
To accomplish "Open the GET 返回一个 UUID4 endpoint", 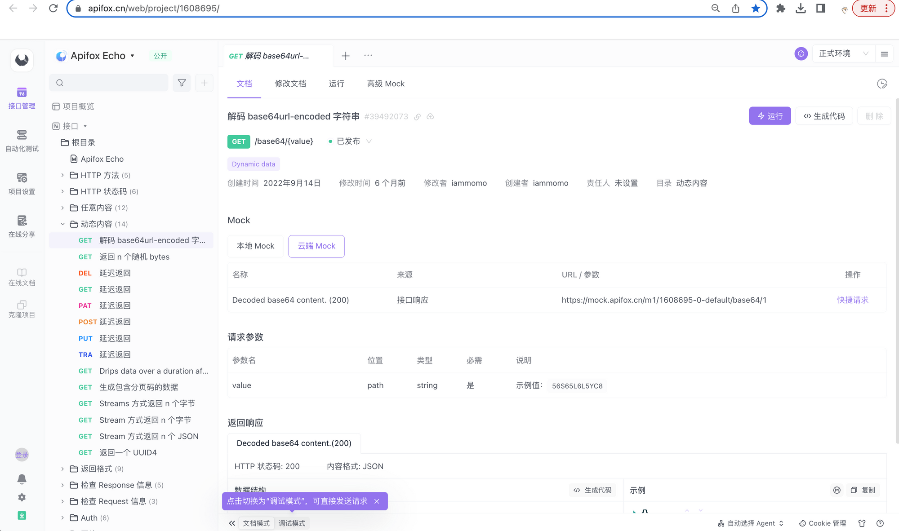I will coord(131,453).
